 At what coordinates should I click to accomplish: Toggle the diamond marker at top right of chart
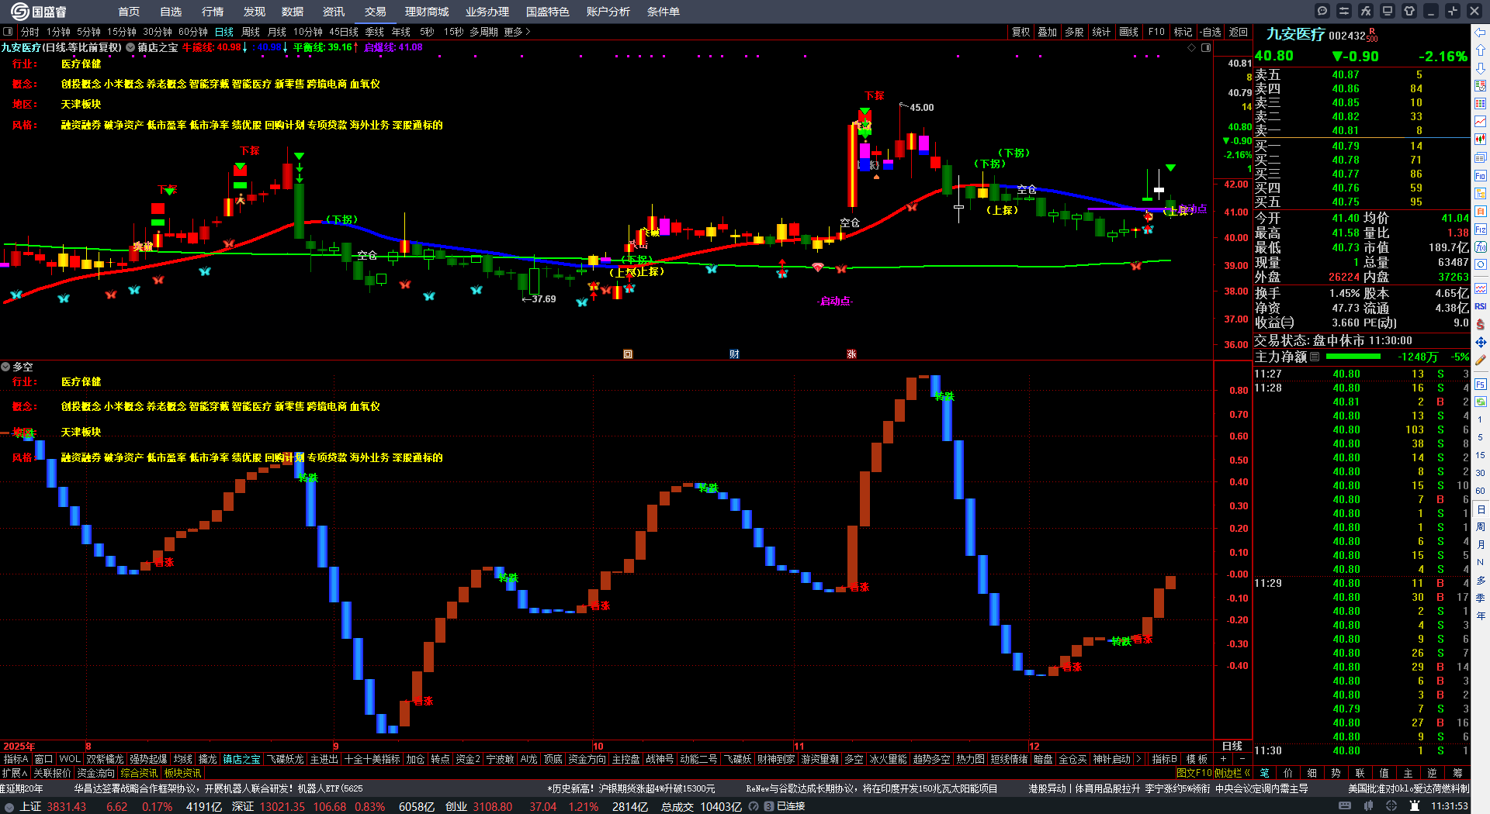[x=1192, y=48]
